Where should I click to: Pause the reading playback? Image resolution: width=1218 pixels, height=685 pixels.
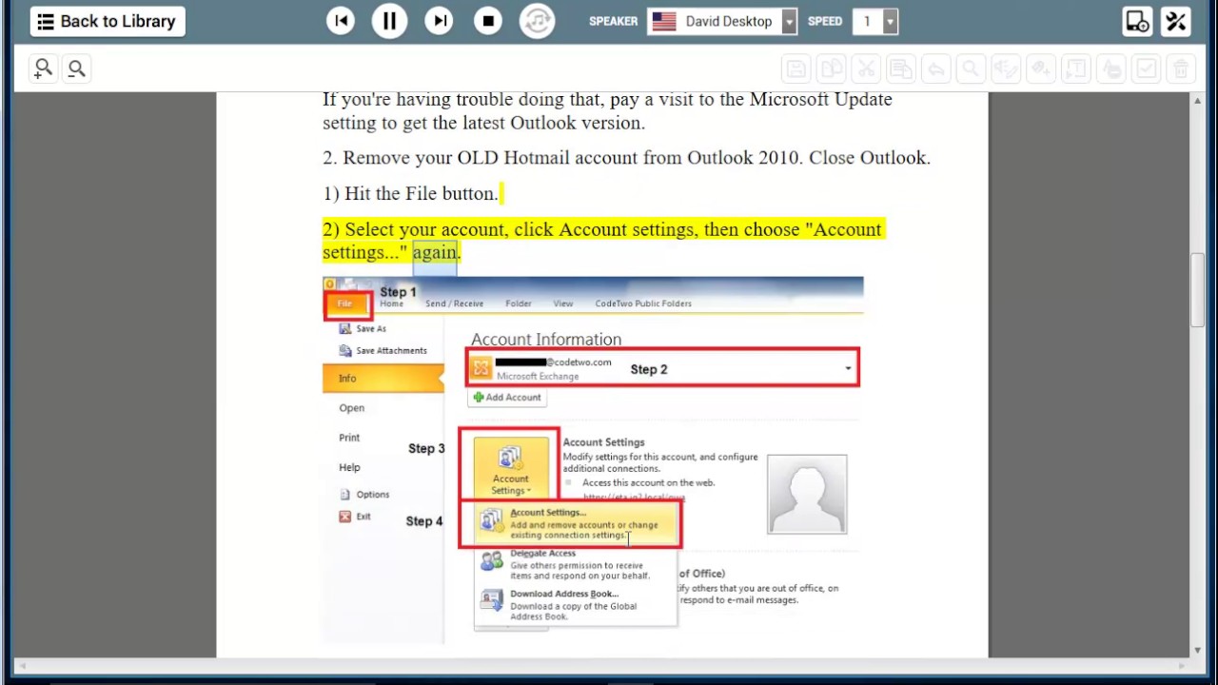pyautogui.click(x=389, y=21)
